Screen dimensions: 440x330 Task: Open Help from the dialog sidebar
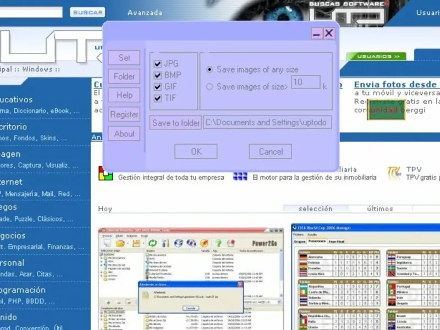[x=124, y=95]
